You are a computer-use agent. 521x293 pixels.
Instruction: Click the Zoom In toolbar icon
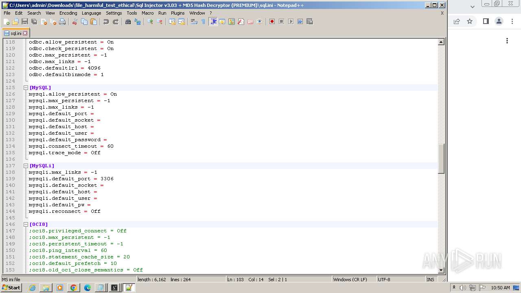(x=150, y=22)
